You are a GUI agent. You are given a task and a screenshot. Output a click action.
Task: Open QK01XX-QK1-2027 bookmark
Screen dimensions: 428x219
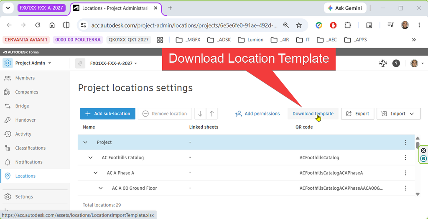click(129, 40)
